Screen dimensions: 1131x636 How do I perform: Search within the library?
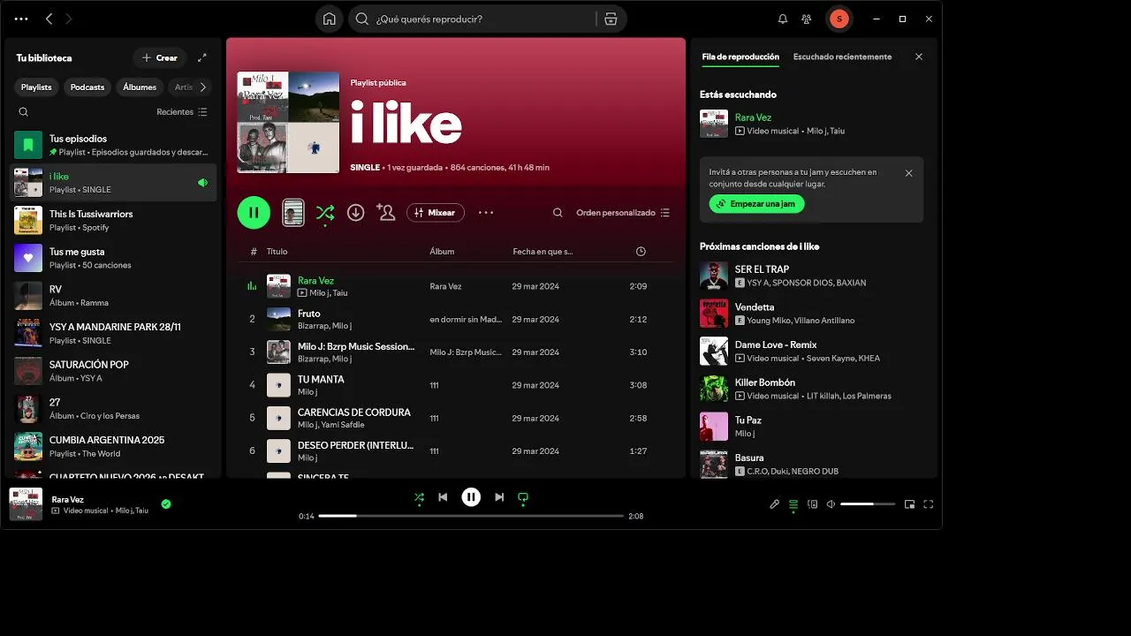[x=24, y=112]
